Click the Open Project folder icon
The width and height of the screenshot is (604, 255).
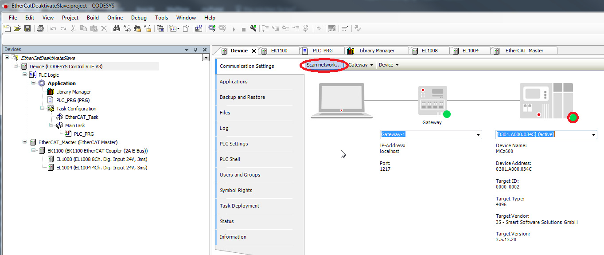coord(17,28)
